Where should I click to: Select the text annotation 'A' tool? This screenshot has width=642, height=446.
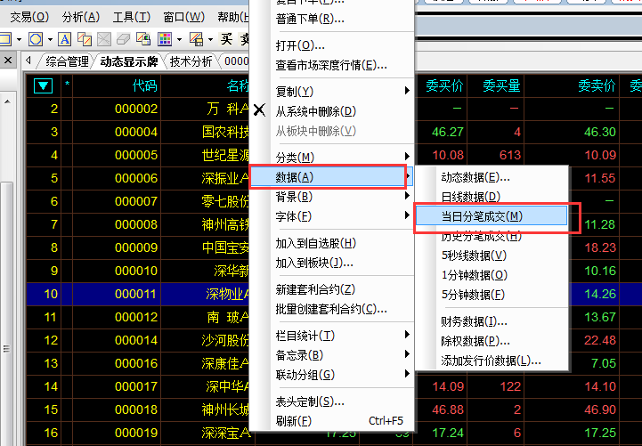coord(65,39)
